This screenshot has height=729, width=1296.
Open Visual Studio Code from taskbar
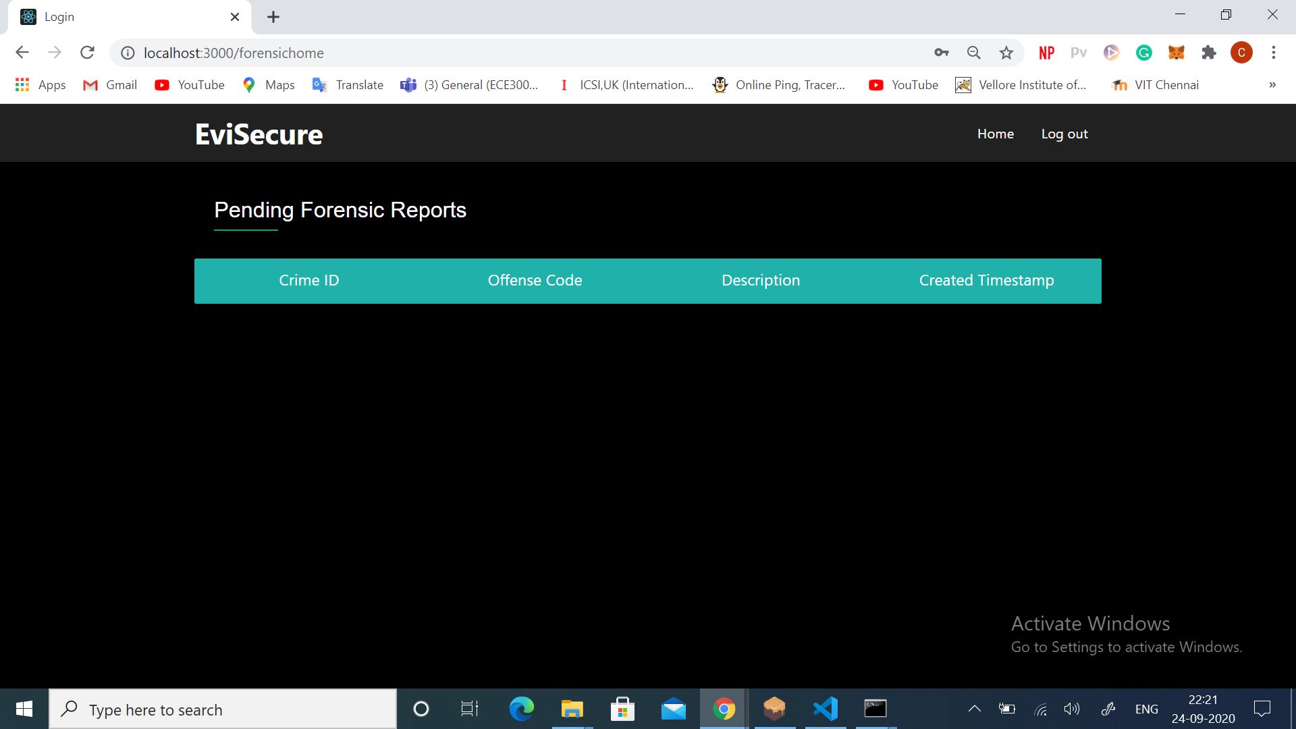click(825, 709)
